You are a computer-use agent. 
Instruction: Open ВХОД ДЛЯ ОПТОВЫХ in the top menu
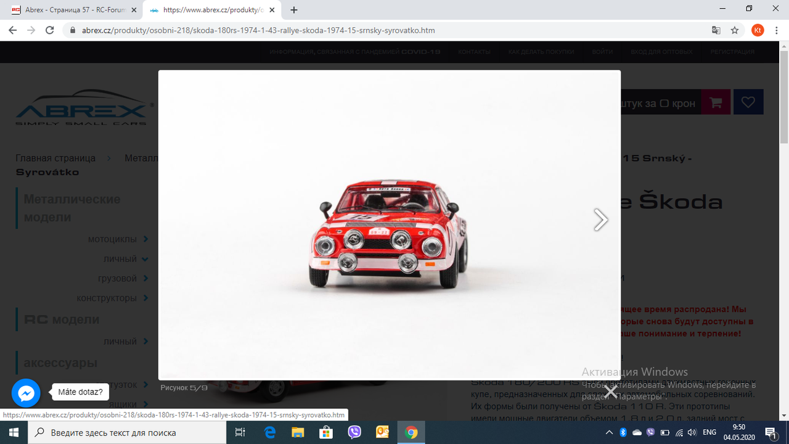[661, 52]
